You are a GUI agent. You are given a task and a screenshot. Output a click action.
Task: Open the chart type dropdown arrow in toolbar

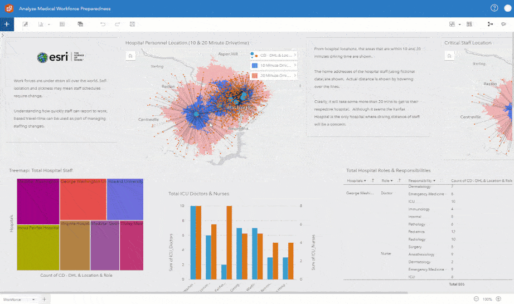tap(49, 24)
